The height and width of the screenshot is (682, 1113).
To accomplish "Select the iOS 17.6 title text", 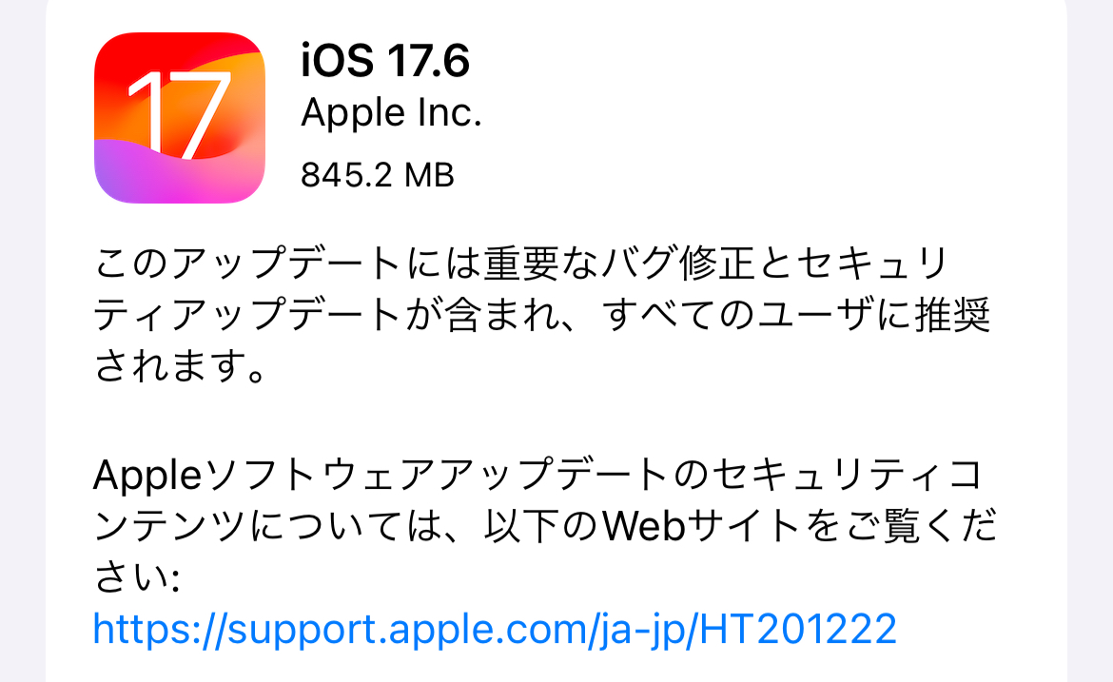I will click(385, 60).
